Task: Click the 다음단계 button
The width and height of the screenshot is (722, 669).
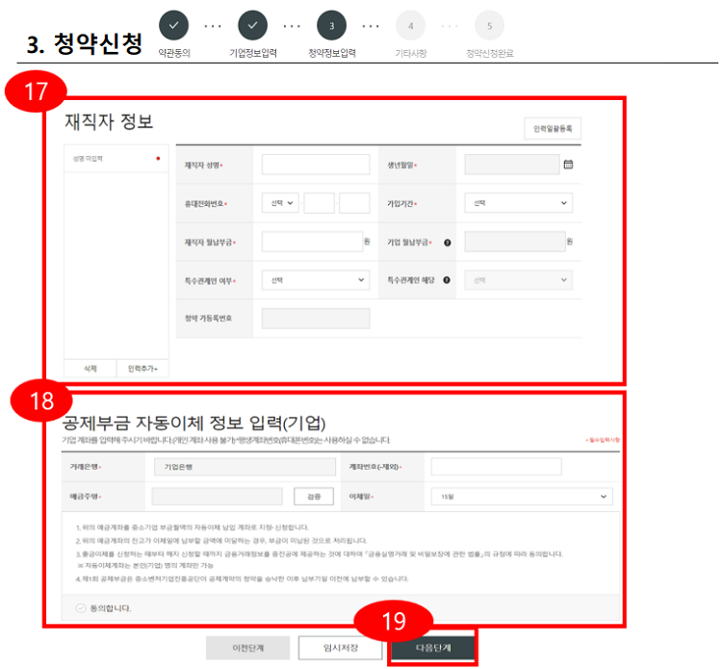Action: point(432,648)
